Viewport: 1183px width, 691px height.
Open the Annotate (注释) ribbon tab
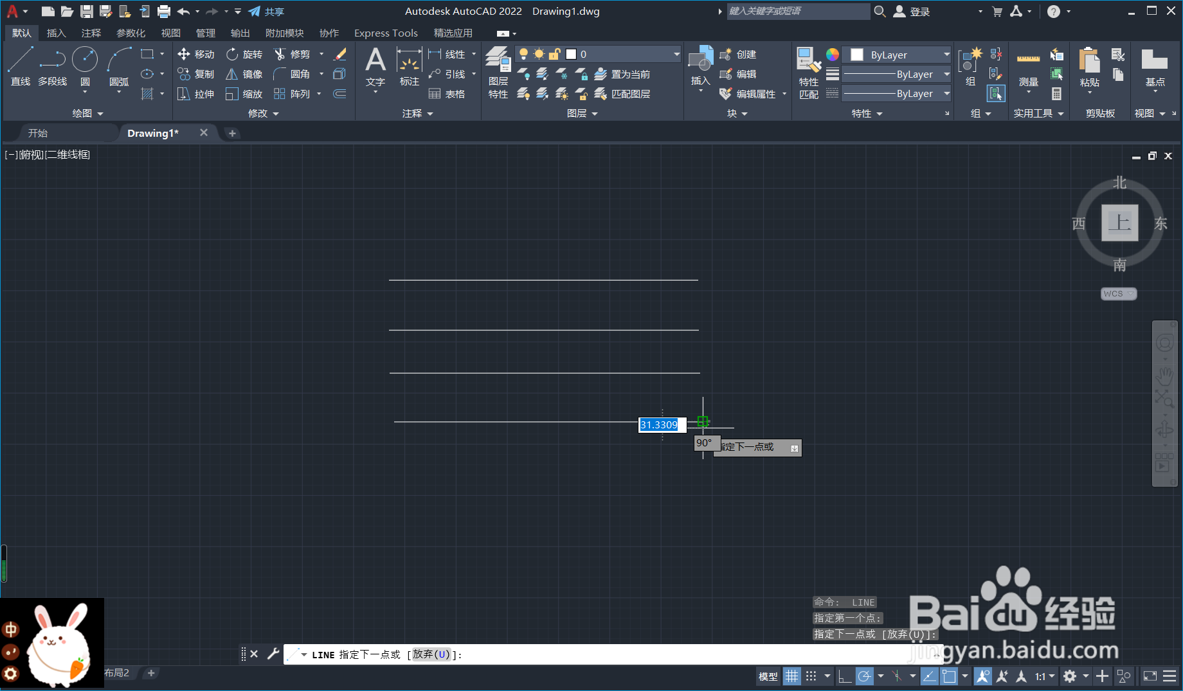coord(91,33)
